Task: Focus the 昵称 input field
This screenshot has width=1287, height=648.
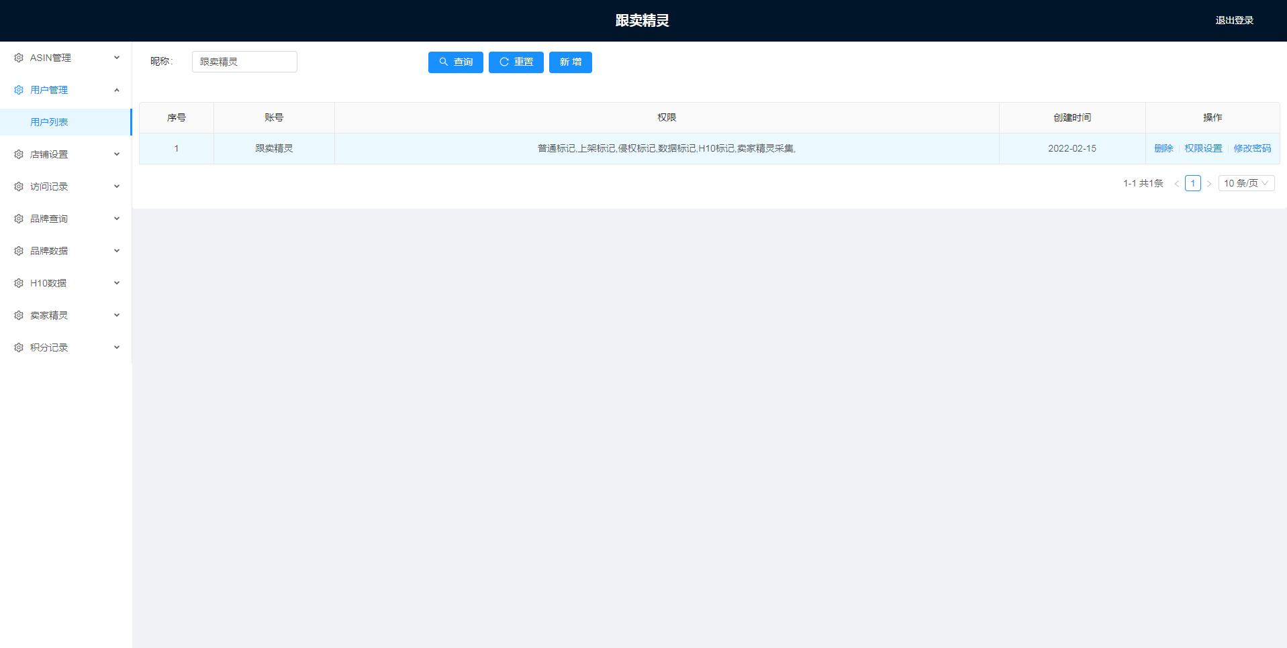Action: (244, 62)
